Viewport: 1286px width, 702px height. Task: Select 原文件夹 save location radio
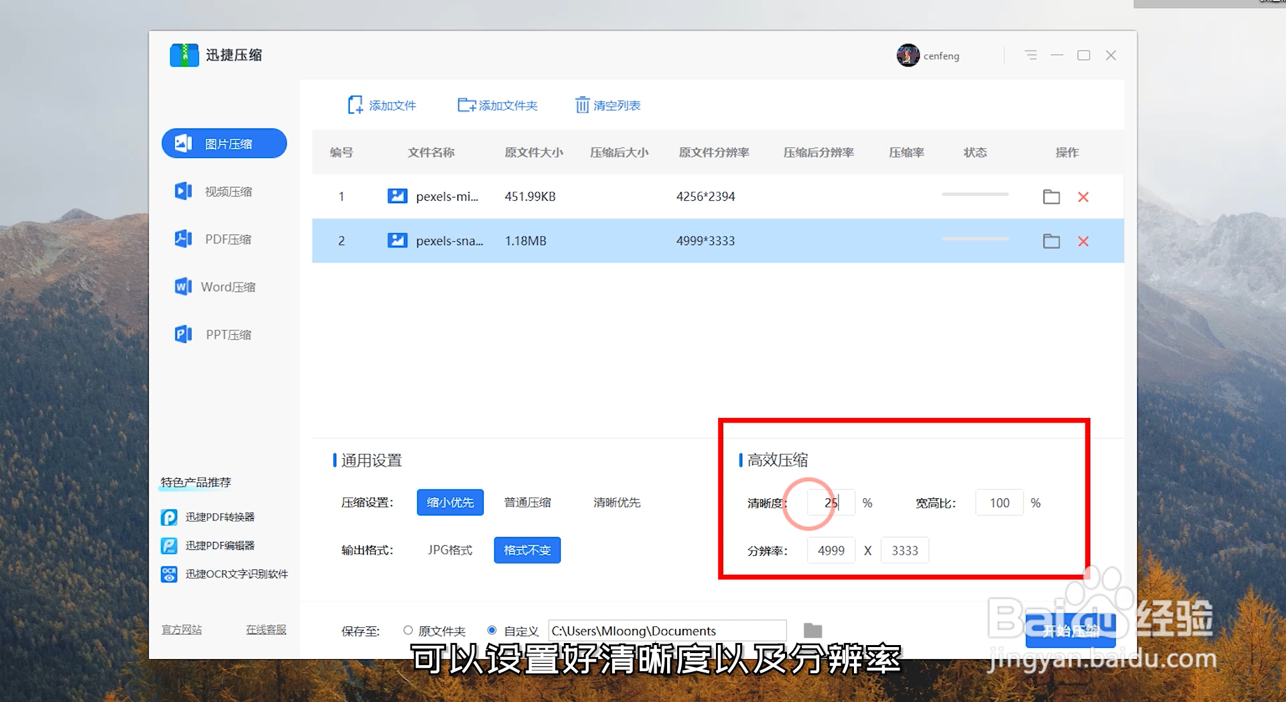coord(408,630)
